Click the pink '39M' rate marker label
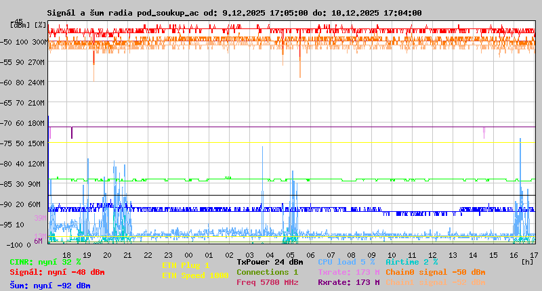Image resolution: width=542 pixels, height=291 pixels. [x=40, y=218]
